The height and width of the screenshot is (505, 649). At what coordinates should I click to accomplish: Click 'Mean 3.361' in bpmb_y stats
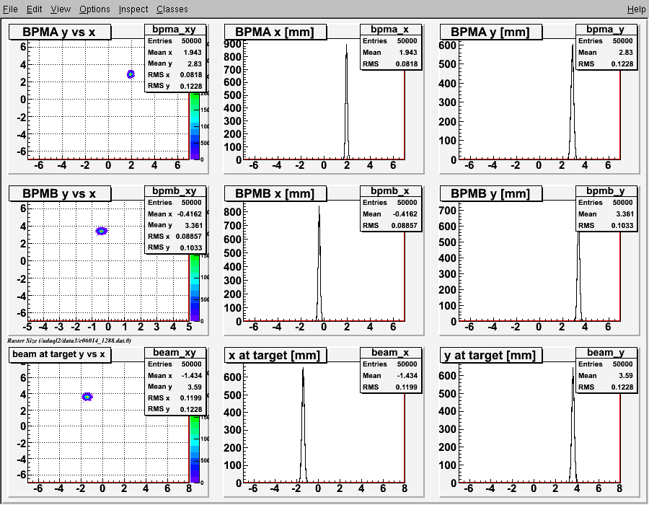[x=606, y=214]
